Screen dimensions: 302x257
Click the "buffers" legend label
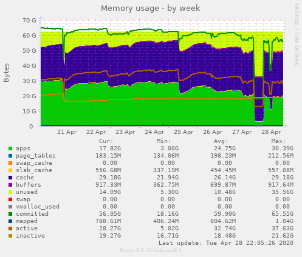pos(29,185)
